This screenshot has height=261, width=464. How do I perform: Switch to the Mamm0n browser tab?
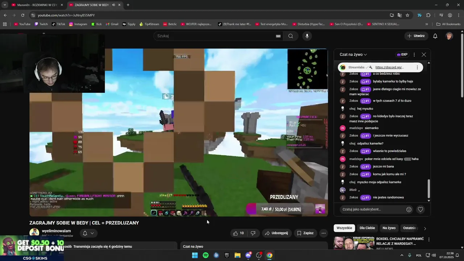pos(36,5)
